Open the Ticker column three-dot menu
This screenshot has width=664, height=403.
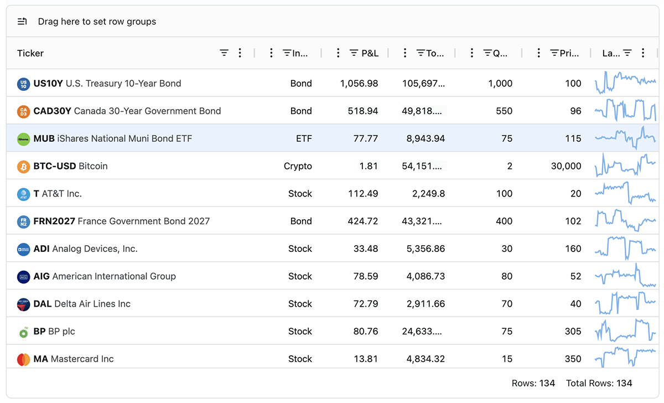(240, 53)
